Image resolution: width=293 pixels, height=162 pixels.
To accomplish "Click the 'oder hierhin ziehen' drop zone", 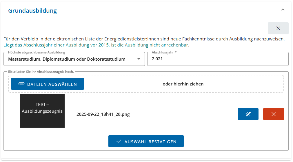I will click(183, 84).
